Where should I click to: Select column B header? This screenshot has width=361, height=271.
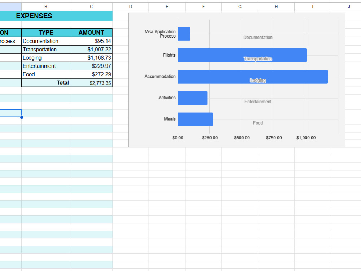click(46, 7)
